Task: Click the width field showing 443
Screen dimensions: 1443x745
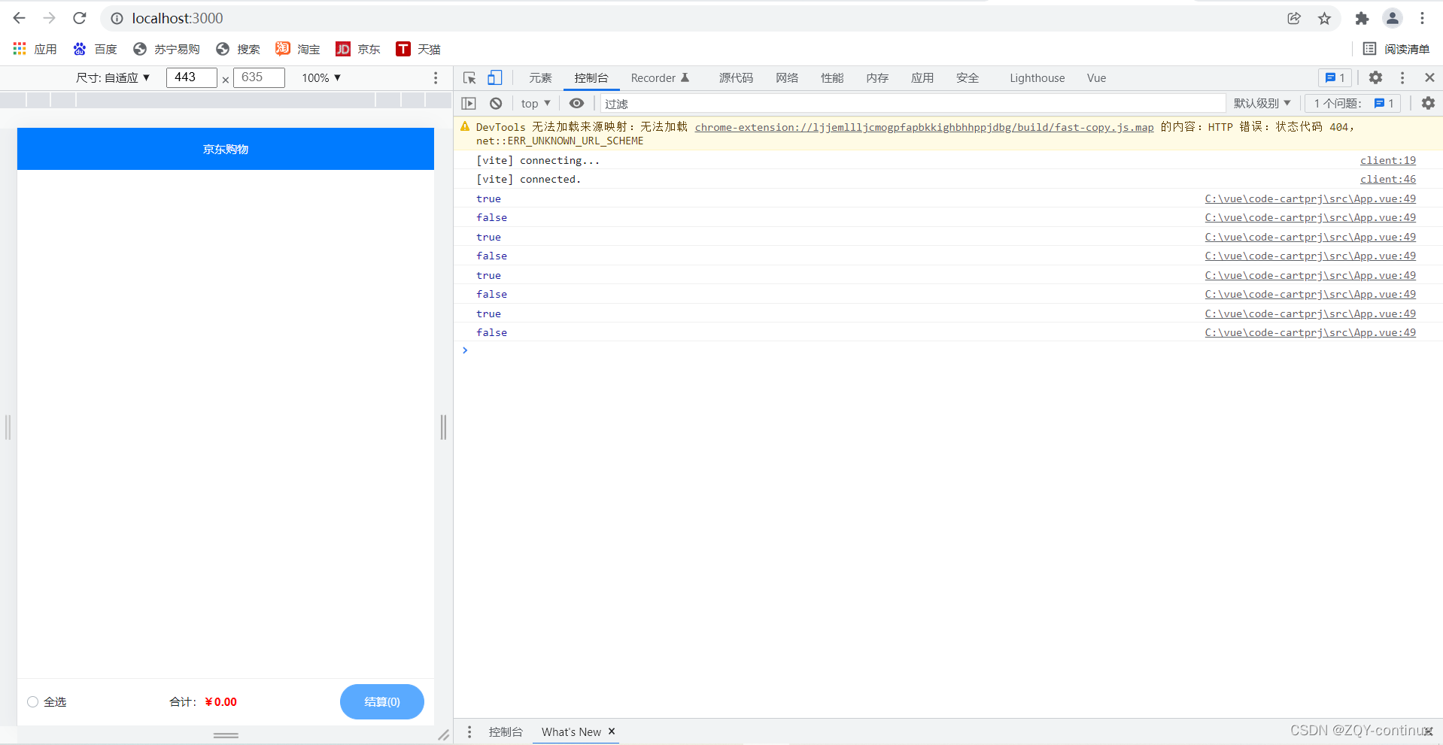Action: 191,77
